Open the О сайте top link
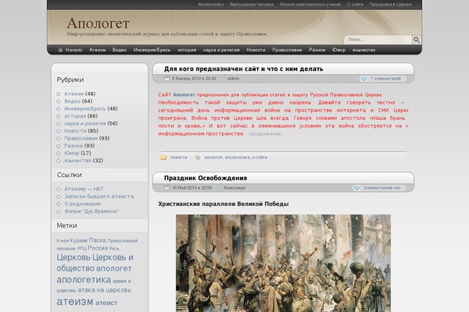Image resolution: width=469 pixels, height=312 pixels. click(x=355, y=5)
